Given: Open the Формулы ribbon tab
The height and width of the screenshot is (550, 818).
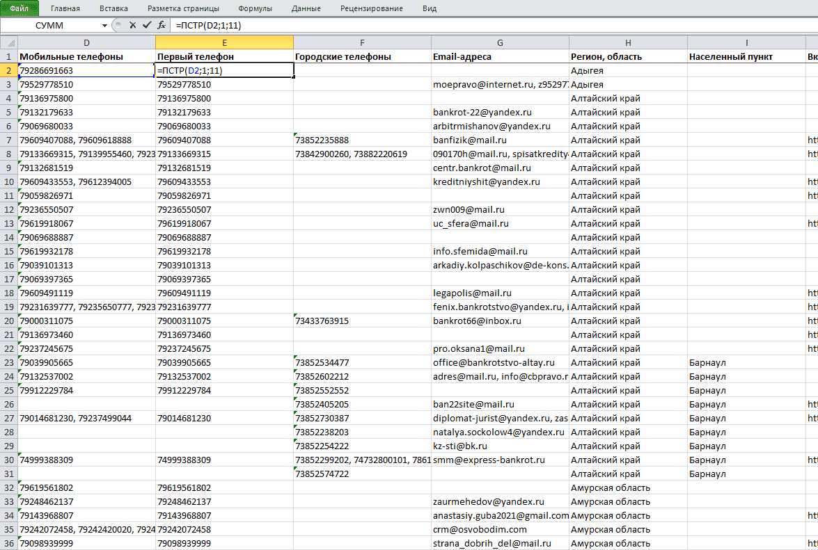Looking at the screenshot, I should pyautogui.click(x=255, y=8).
